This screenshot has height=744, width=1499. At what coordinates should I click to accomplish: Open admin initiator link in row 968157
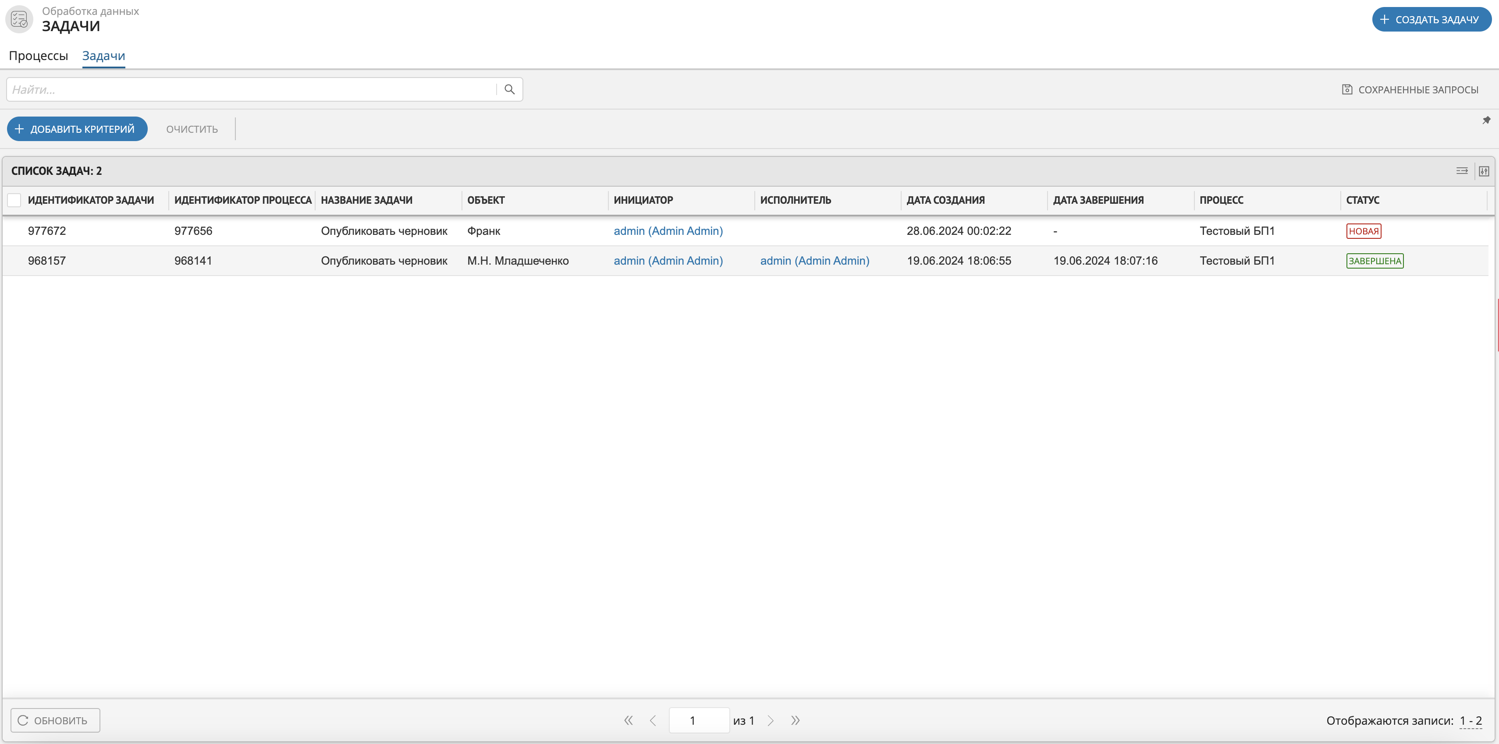668,261
